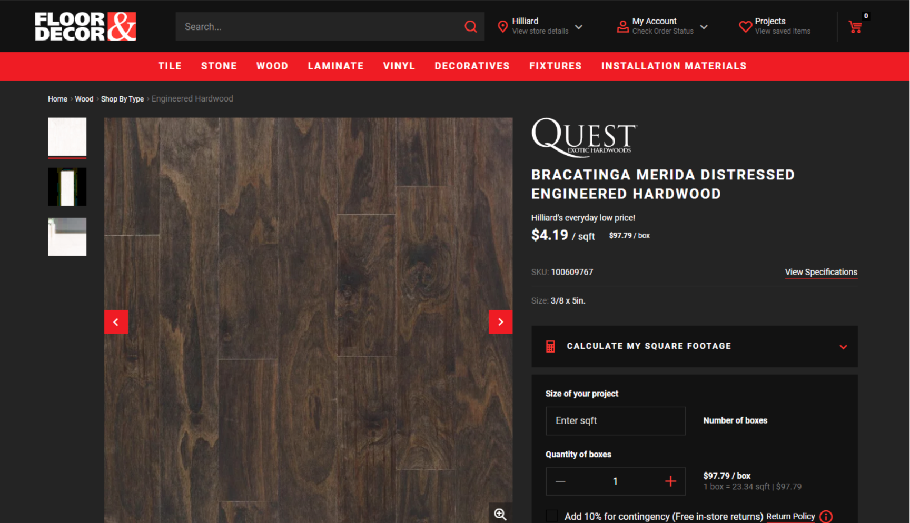Open the Stone menu

tap(219, 66)
